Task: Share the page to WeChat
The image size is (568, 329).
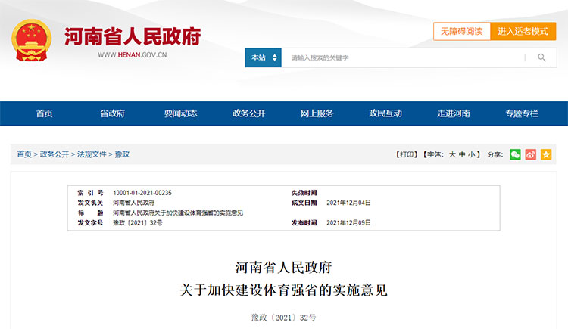Action: [x=515, y=154]
